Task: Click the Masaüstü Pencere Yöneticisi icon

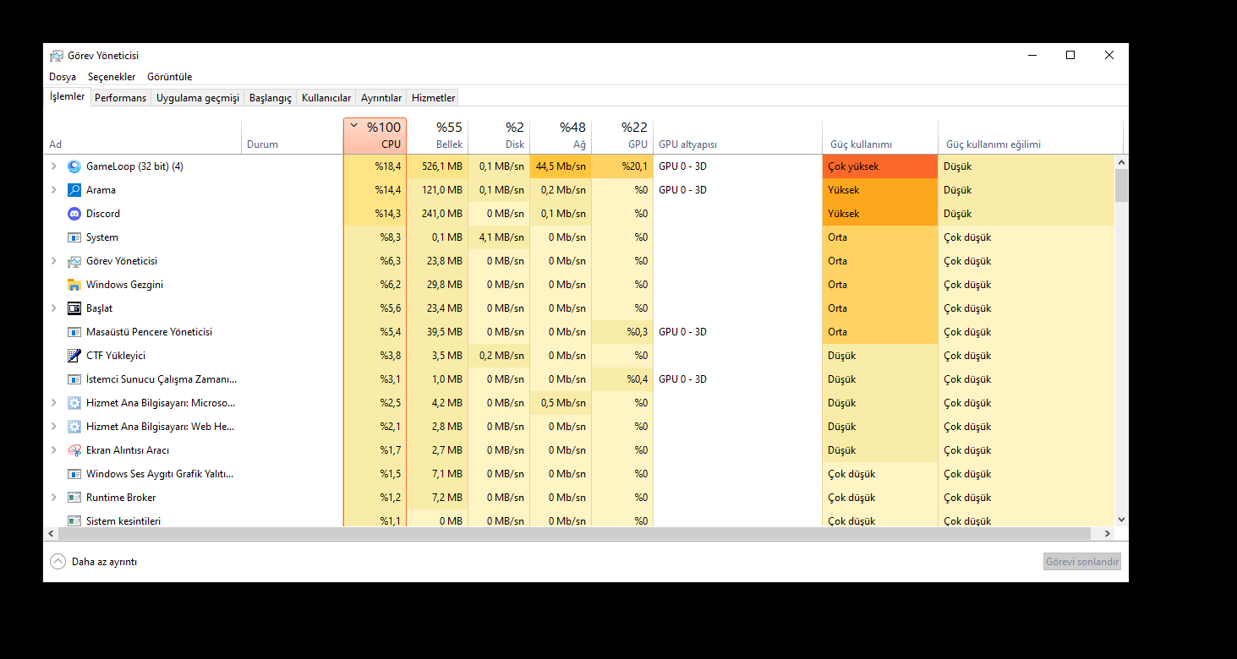Action: (74, 332)
